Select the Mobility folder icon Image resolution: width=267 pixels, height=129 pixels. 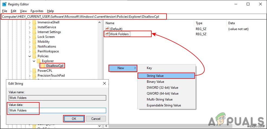34,42
